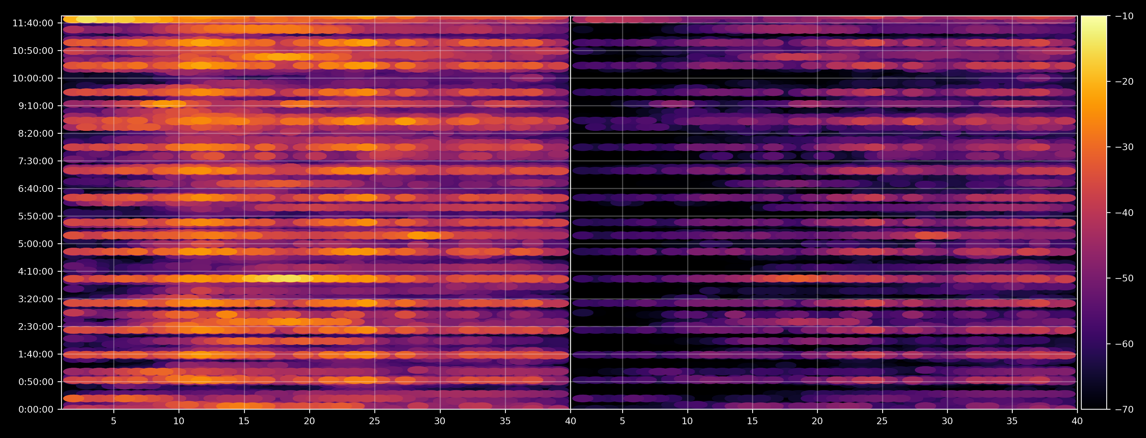This screenshot has height=438, width=1146.
Task: Click the 11:40:00 time axis label
Action: [x=33, y=23]
